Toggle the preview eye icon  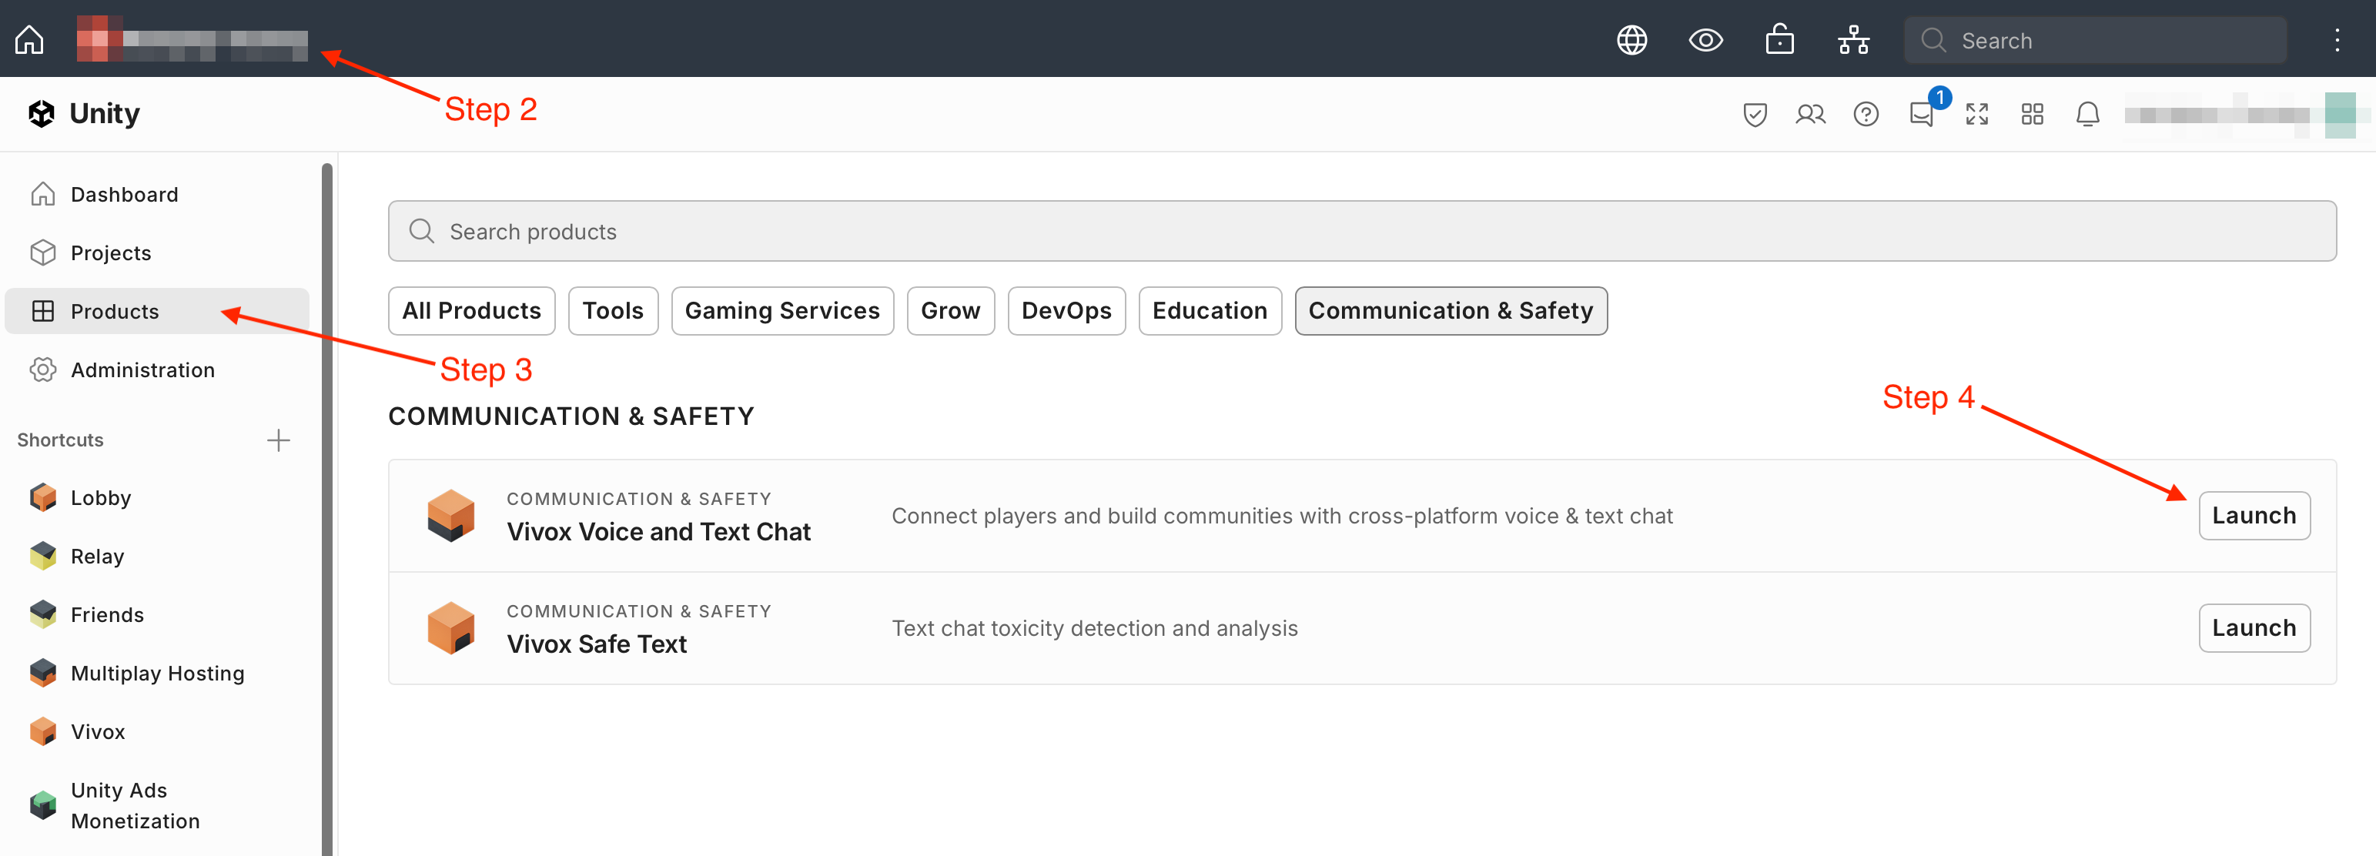coord(1705,40)
